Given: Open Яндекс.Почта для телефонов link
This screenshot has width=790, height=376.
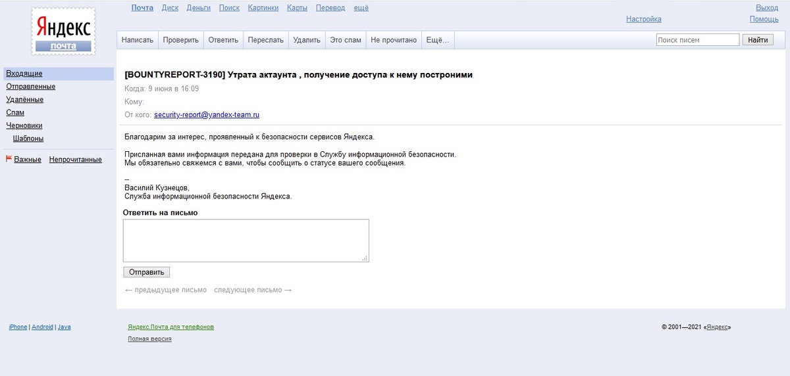Looking at the screenshot, I should pos(171,327).
